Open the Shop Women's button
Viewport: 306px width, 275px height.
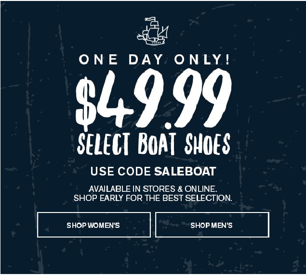click(x=93, y=225)
